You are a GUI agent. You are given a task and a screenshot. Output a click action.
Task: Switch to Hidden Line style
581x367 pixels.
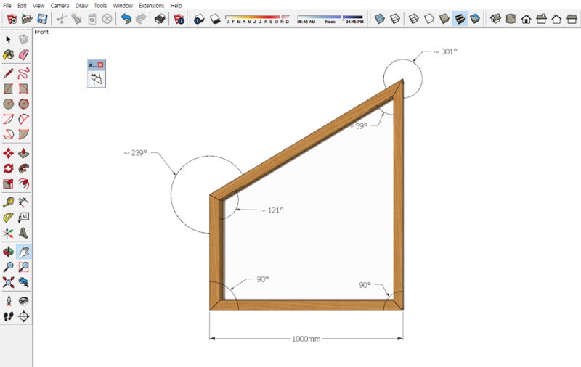click(428, 19)
